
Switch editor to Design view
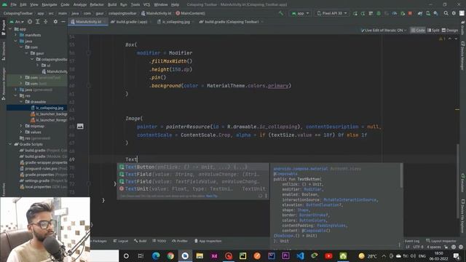(x=450, y=31)
